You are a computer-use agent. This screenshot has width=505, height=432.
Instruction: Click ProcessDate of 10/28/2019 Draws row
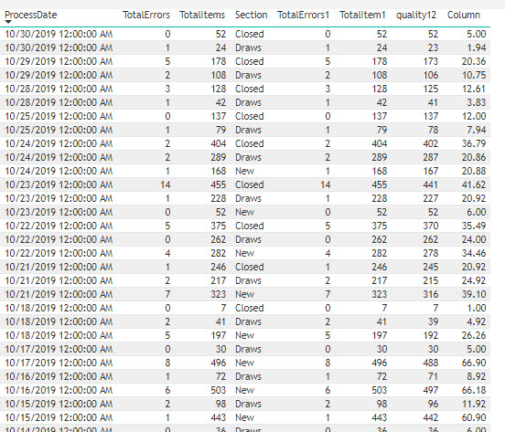coord(59,102)
